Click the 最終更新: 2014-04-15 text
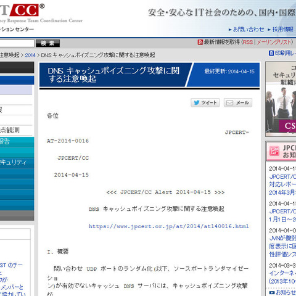Viewport: 296px width, 296px height. (229, 72)
